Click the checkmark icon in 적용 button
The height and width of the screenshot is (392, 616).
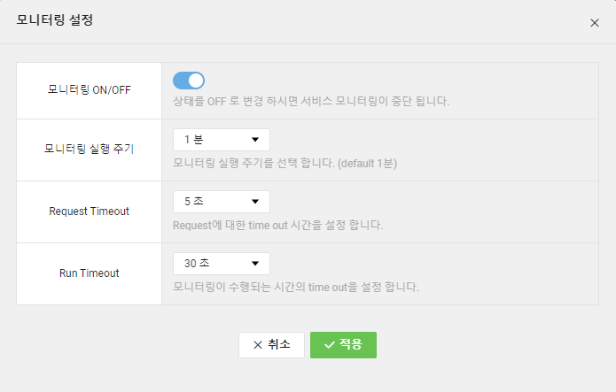tap(330, 345)
